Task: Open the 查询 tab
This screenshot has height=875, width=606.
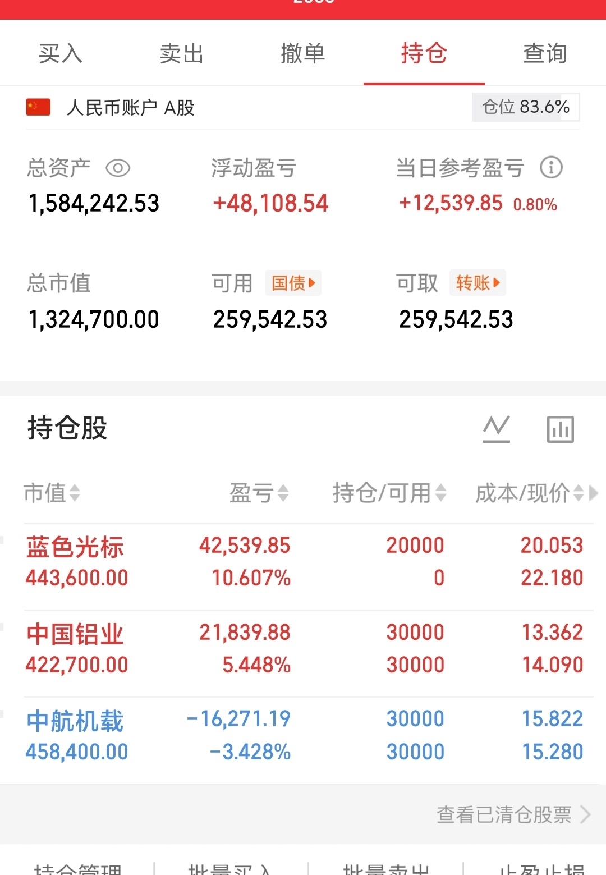Action: (545, 54)
